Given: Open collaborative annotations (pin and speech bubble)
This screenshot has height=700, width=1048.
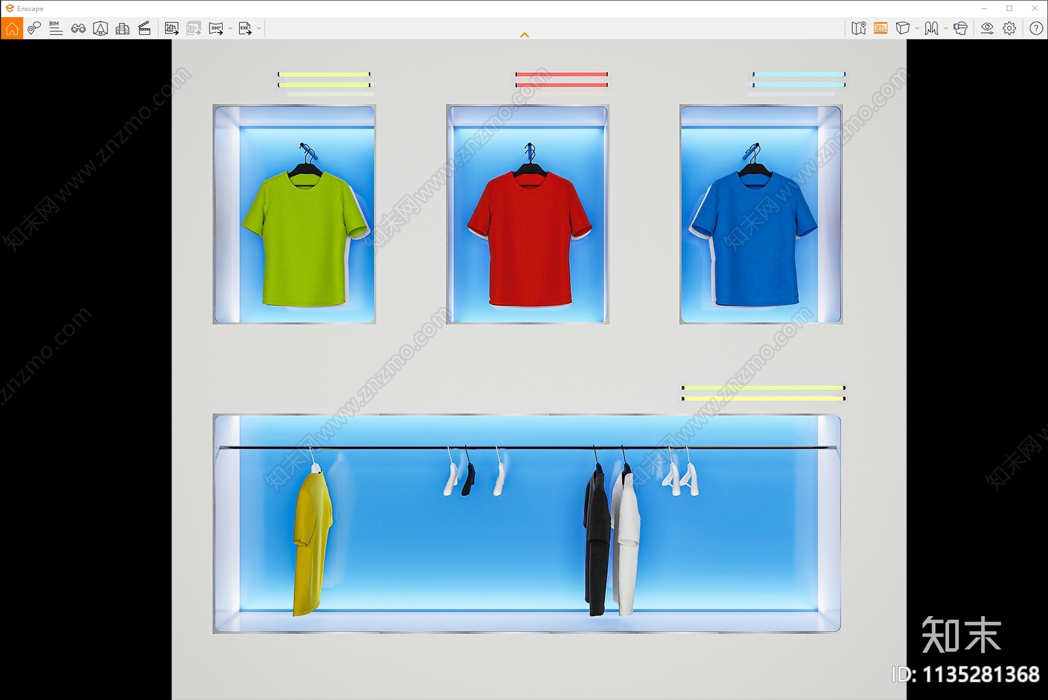Looking at the screenshot, I should coord(34,28).
